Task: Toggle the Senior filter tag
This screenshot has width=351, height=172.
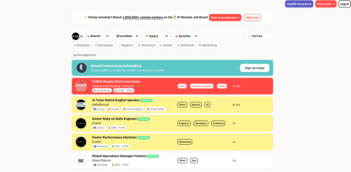Action: (166, 45)
